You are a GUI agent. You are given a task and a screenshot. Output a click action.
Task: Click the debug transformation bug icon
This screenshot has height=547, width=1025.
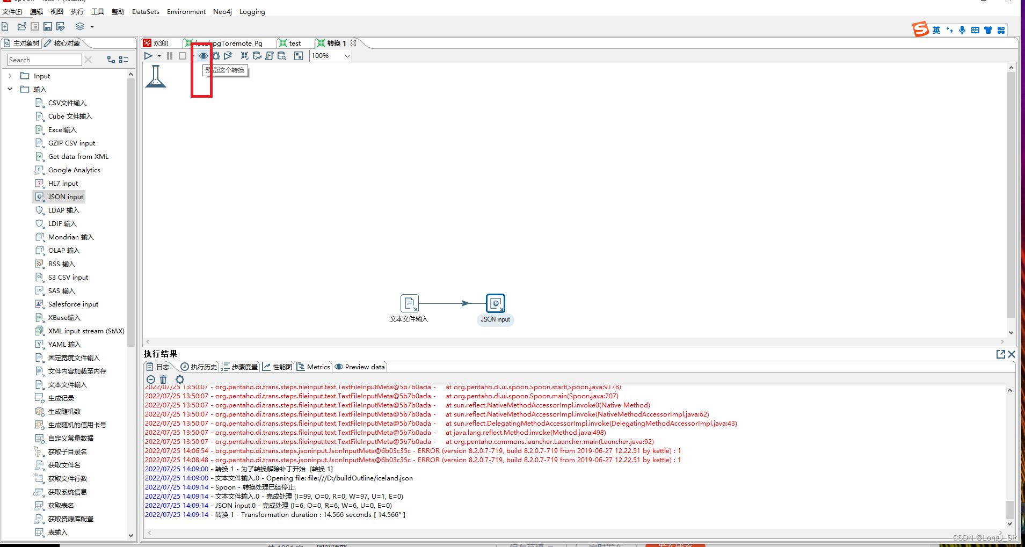pos(216,56)
